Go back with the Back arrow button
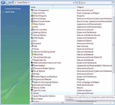Image resolution: width=115 pixels, height=105 pixels. (x=3, y=3)
